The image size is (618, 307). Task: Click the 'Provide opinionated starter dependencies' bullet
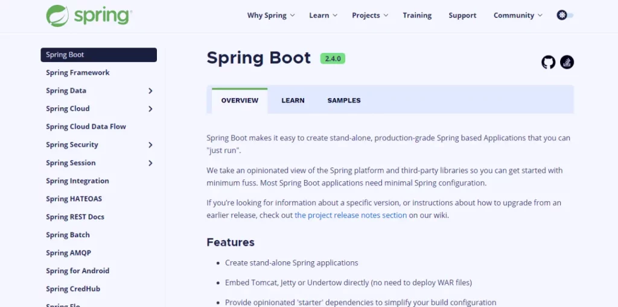(361, 302)
